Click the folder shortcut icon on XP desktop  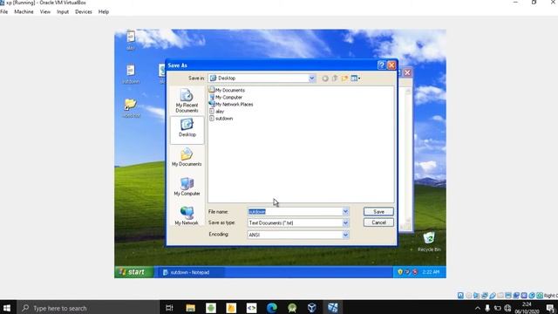click(x=131, y=108)
